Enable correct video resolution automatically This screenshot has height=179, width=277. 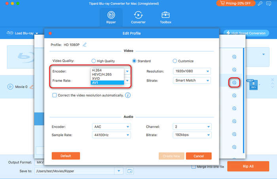(55, 95)
